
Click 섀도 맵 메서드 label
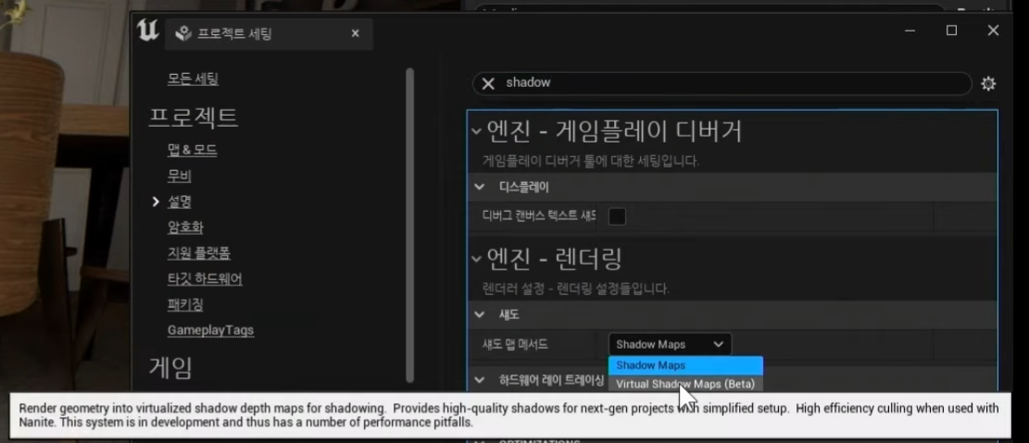pyautogui.click(x=515, y=344)
